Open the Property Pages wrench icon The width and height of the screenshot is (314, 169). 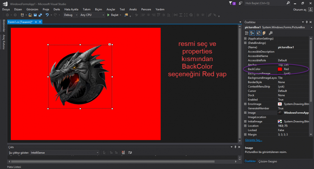point(270,33)
